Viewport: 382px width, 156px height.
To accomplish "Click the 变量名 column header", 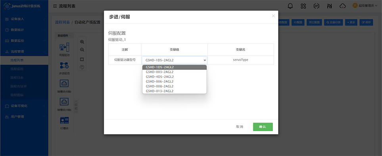I will pyautogui.click(x=240, y=49).
